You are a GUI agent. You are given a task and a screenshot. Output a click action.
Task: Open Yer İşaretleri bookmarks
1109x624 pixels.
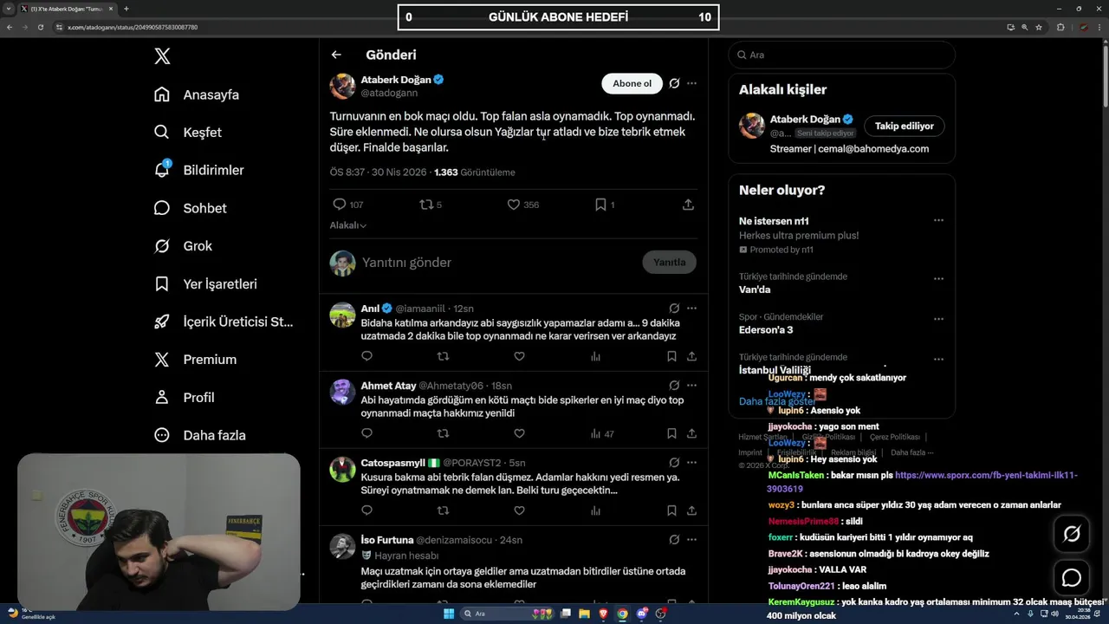[205, 283]
